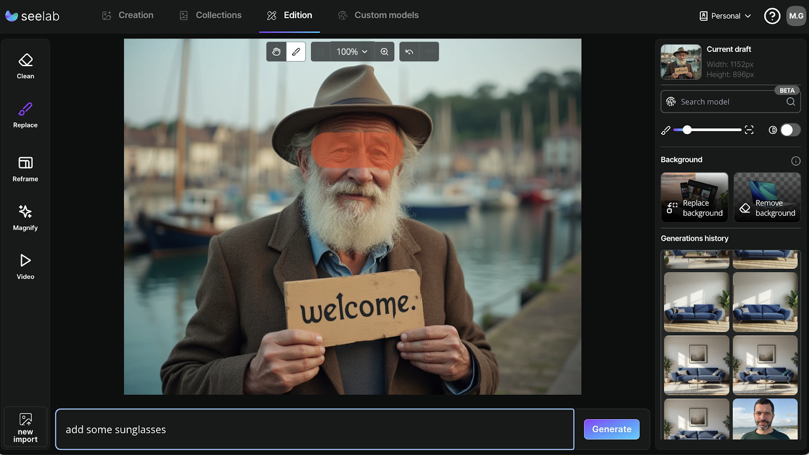Screen dimensions: 809x455
Task: Open the help question-mark icon
Action: click(x=772, y=16)
